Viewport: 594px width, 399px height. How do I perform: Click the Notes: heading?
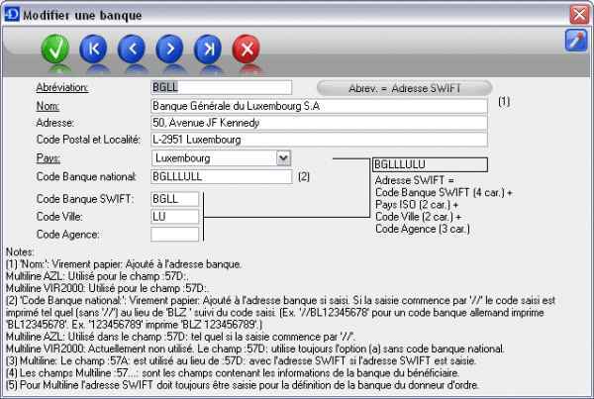tap(20, 252)
